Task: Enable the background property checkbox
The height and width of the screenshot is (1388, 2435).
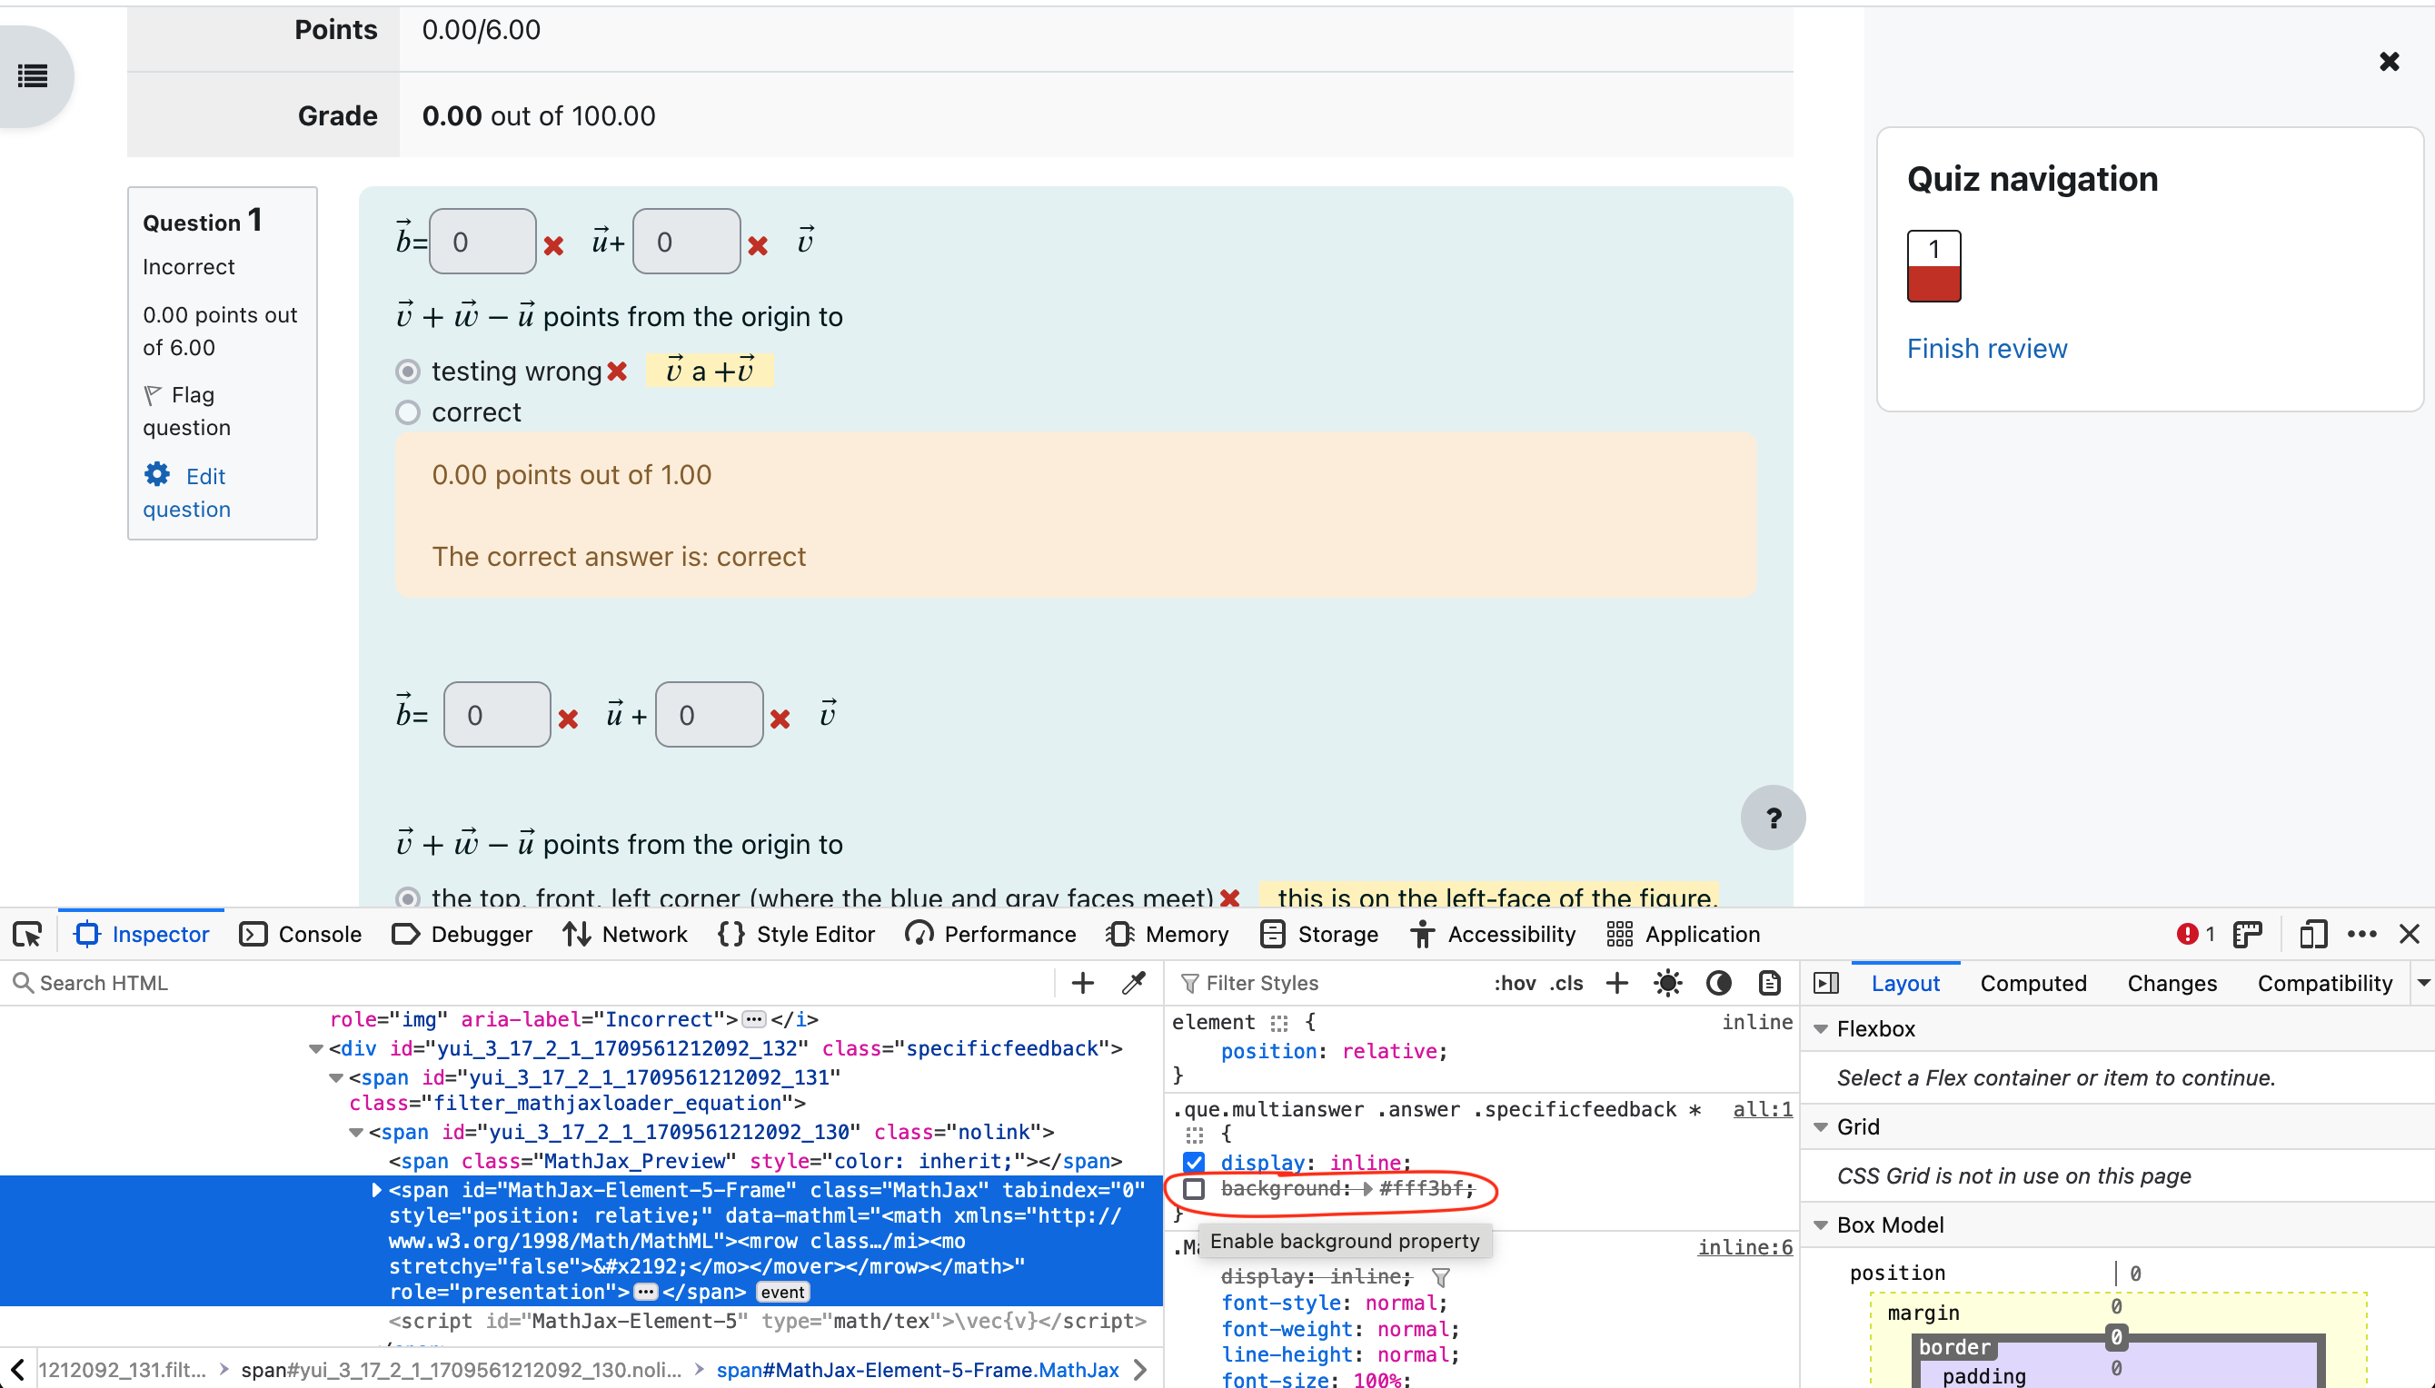Action: click(1194, 1189)
